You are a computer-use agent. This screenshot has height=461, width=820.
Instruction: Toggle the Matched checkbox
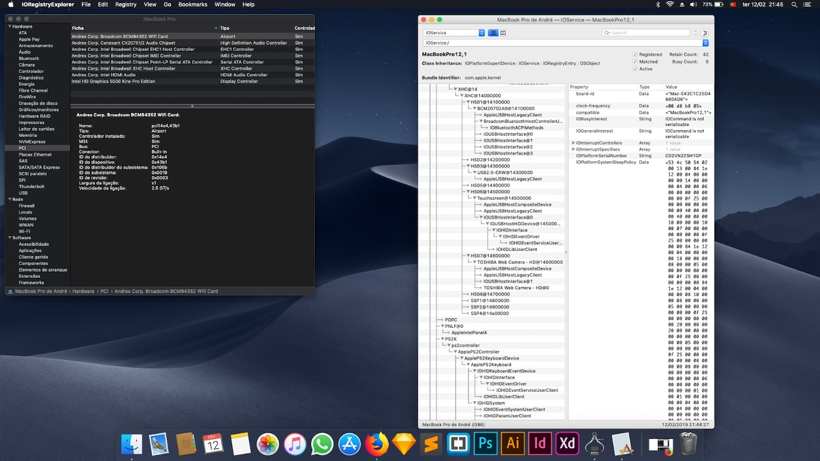635,62
